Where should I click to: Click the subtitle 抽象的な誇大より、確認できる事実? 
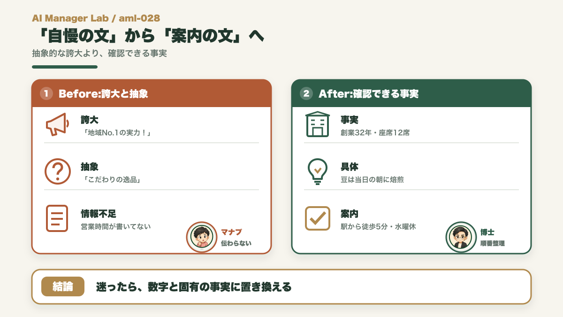point(99,54)
